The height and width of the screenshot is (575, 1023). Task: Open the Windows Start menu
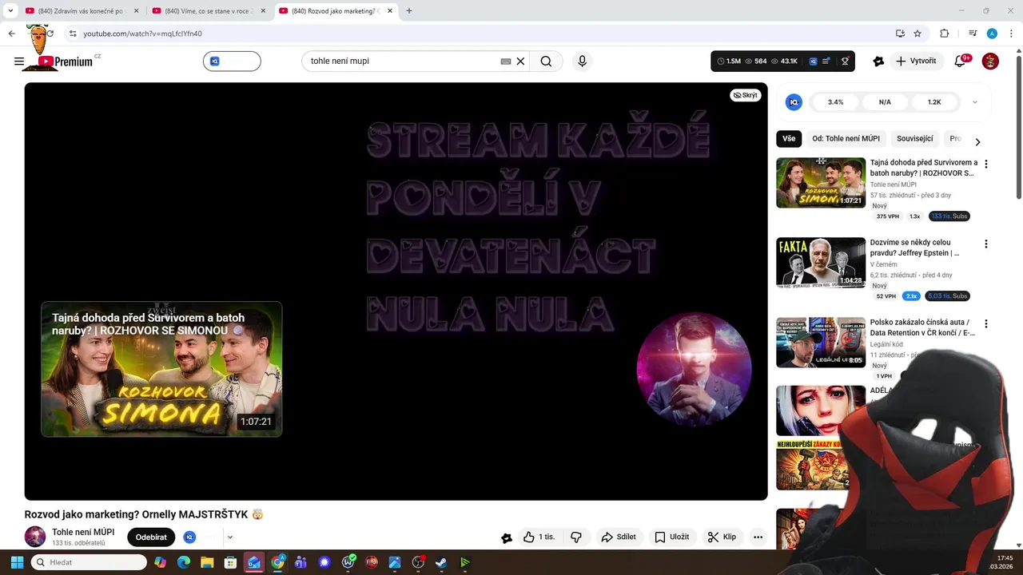click(17, 562)
